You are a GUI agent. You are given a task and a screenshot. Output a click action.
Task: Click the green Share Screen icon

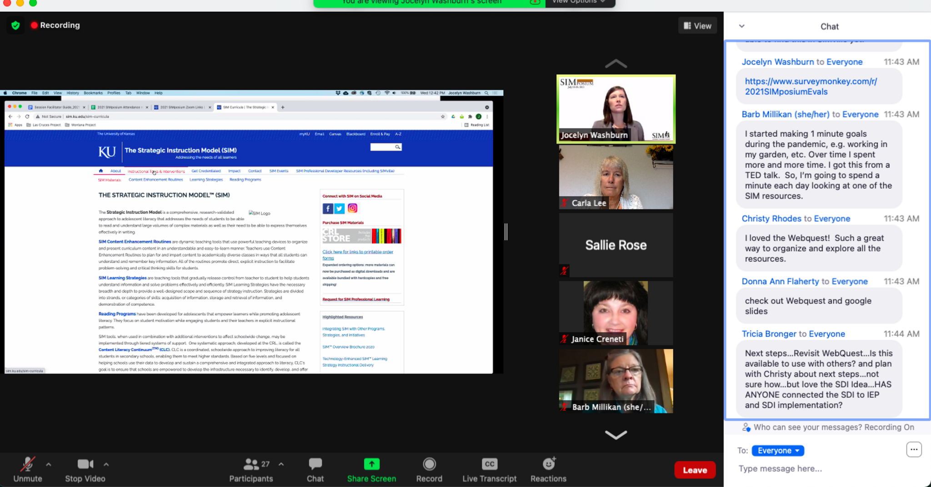coord(371,464)
